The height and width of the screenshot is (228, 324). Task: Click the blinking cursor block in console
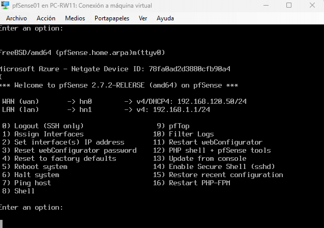click(2, 223)
